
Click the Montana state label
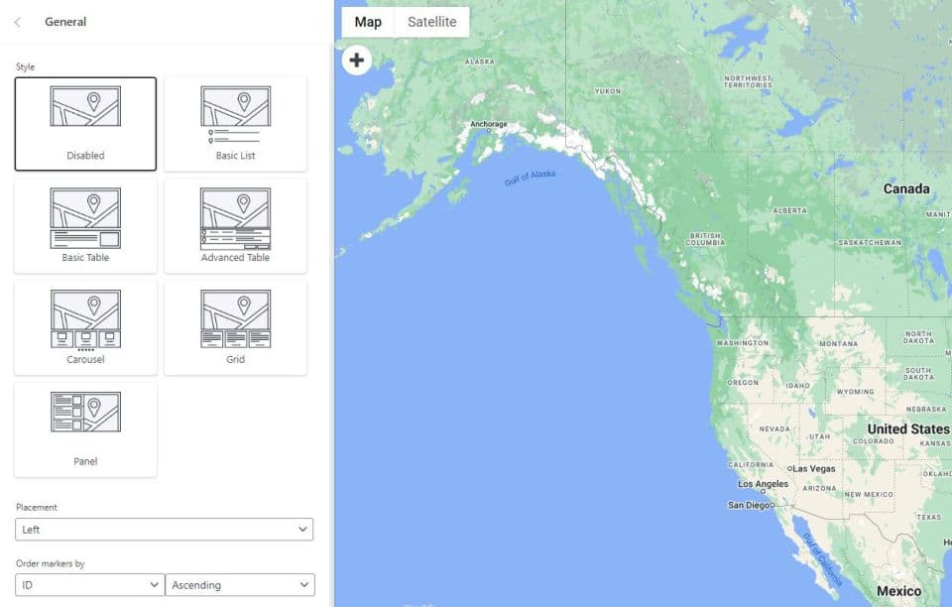(839, 343)
